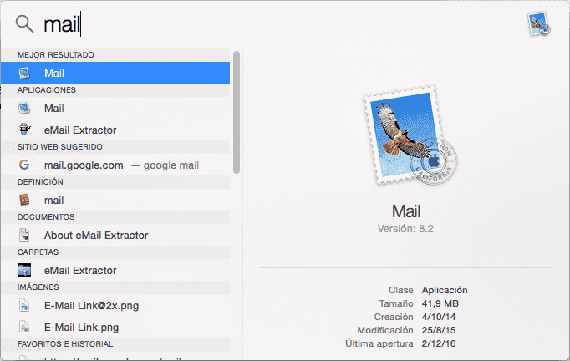Click the 'Versión: 8.2' text
Screen dimensions: 570x361
[405, 229]
